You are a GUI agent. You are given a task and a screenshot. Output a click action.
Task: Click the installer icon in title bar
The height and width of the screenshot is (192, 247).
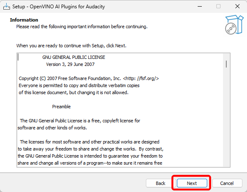tap(7, 7)
